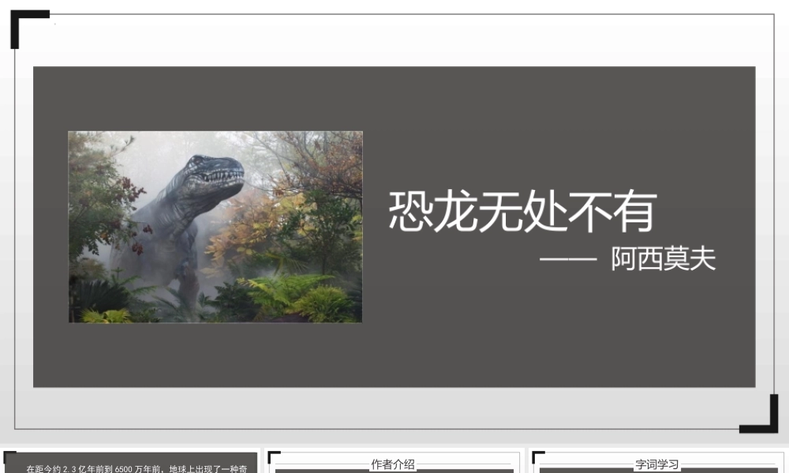The image size is (789, 473).
Task: Select the author text 阿西莫夫
Action: click(x=664, y=259)
